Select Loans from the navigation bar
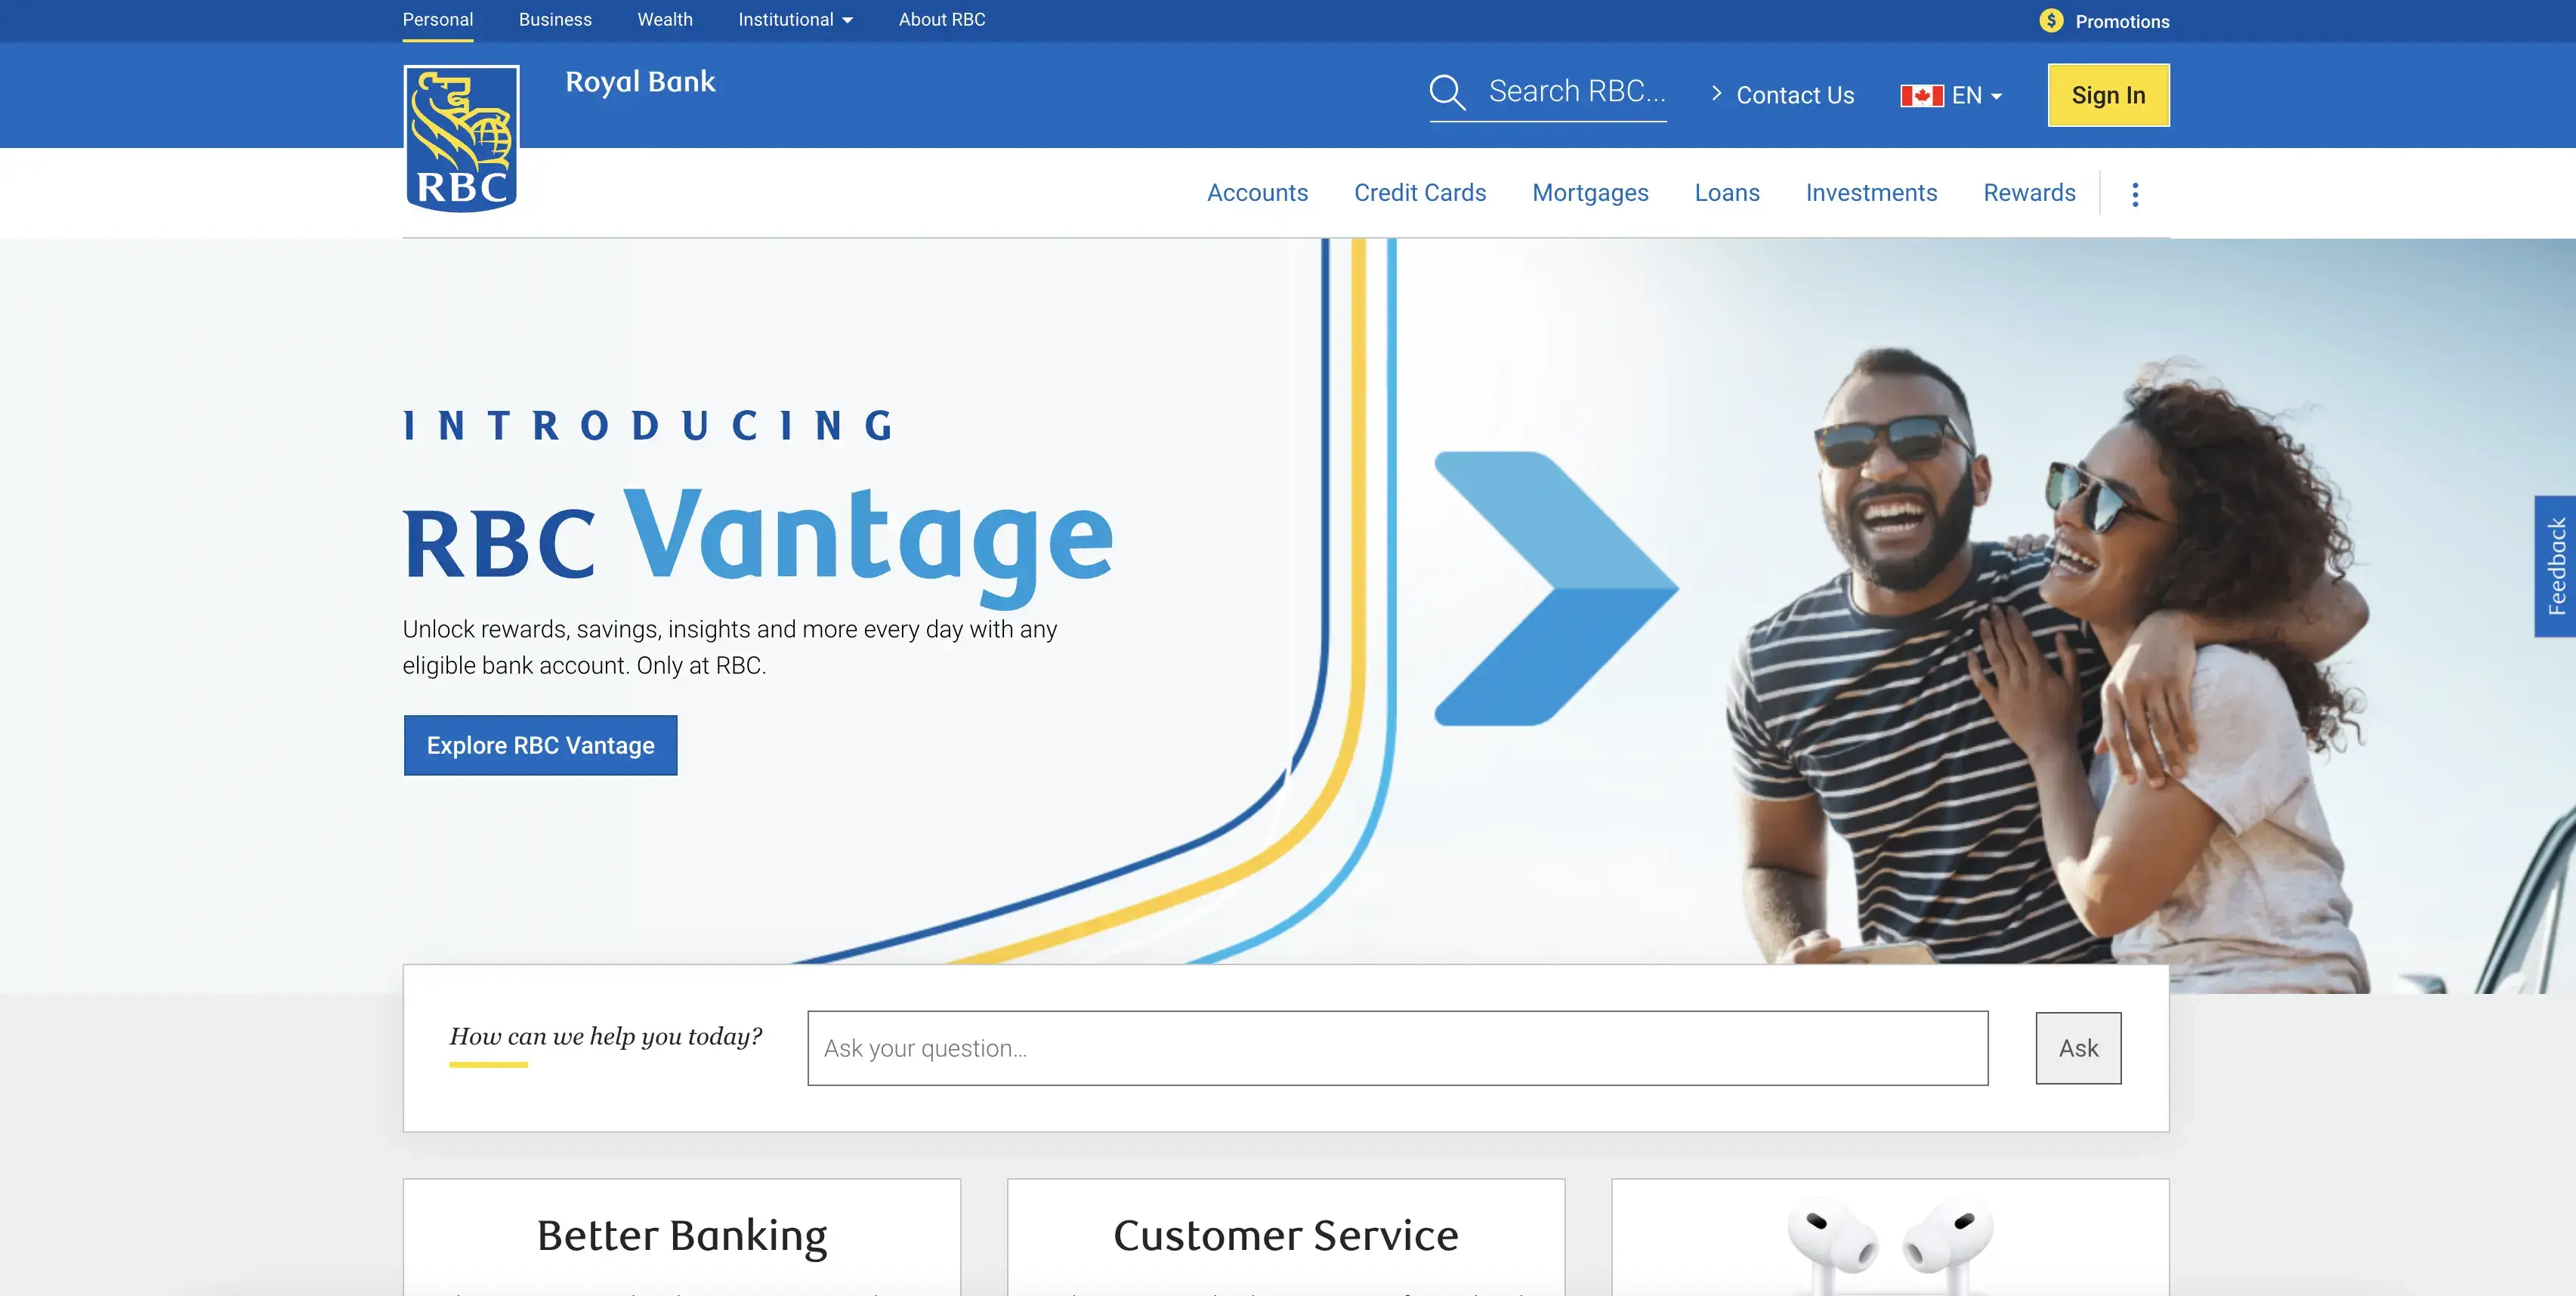The width and height of the screenshot is (2576, 1296). 1727,193
